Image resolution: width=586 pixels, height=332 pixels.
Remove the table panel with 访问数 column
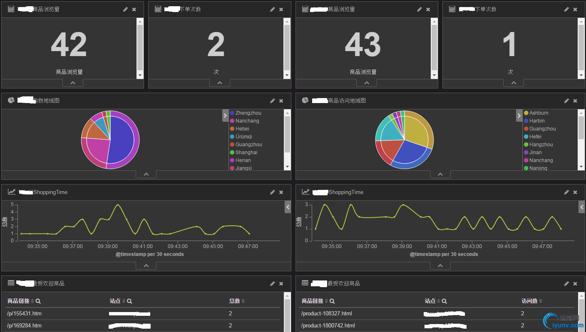click(x=575, y=283)
